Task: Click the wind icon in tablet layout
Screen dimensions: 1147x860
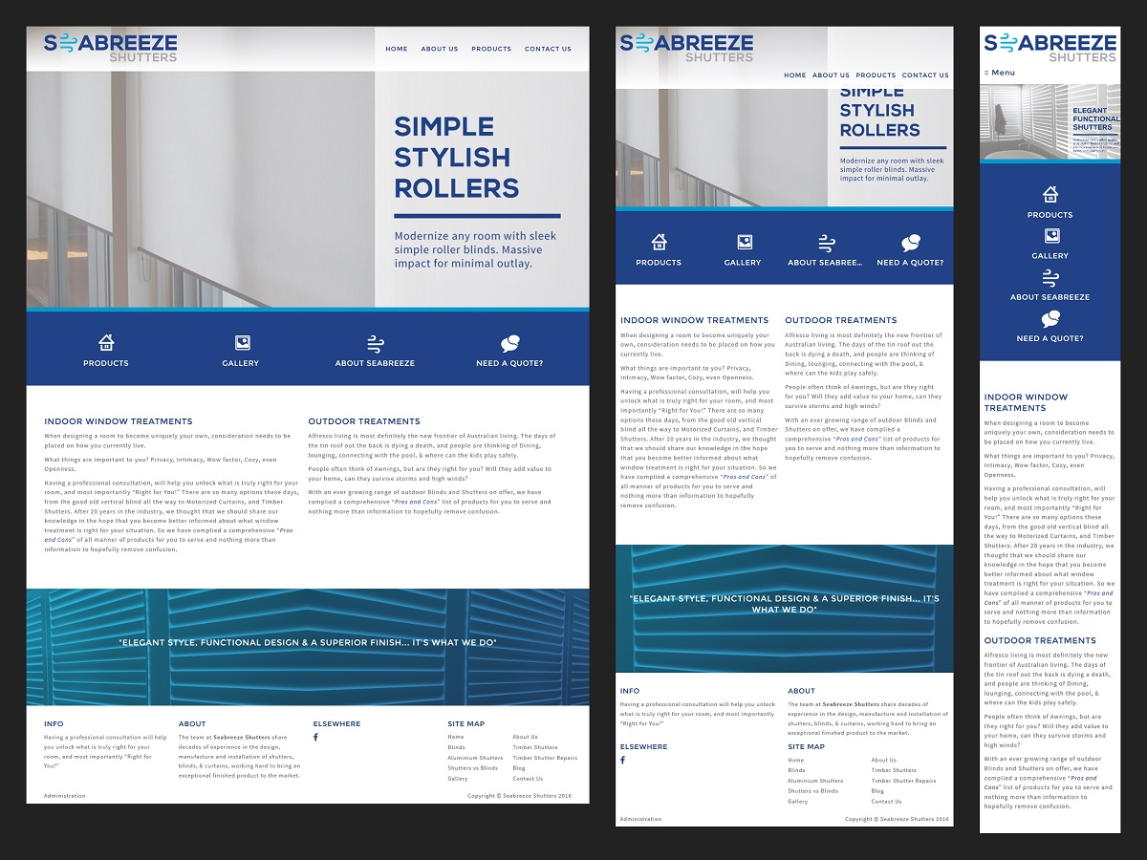Action: tap(827, 243)
